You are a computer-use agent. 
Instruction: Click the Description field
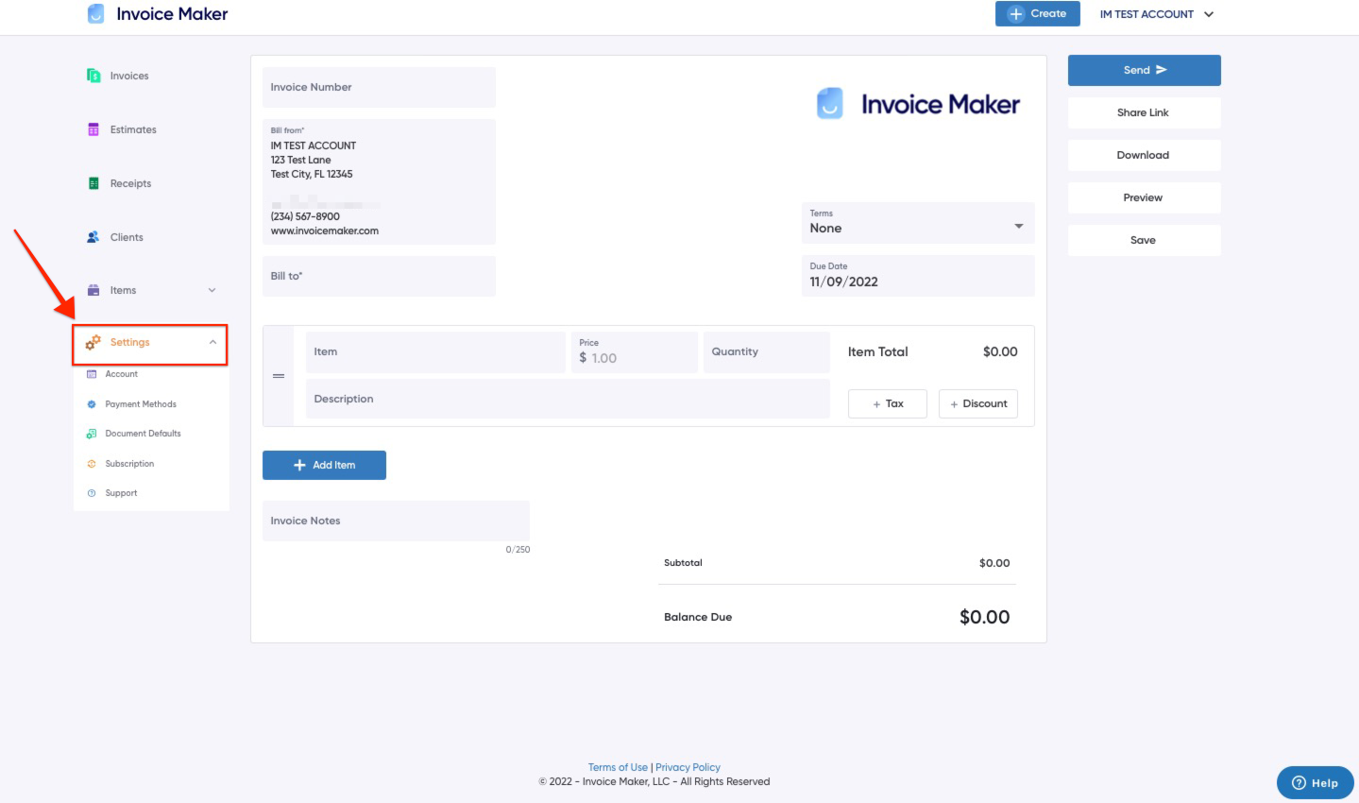[x=568, y=399]
